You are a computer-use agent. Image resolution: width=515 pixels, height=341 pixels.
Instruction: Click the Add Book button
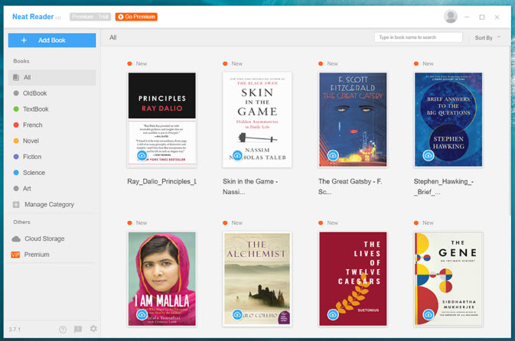[x=52, y=40]
